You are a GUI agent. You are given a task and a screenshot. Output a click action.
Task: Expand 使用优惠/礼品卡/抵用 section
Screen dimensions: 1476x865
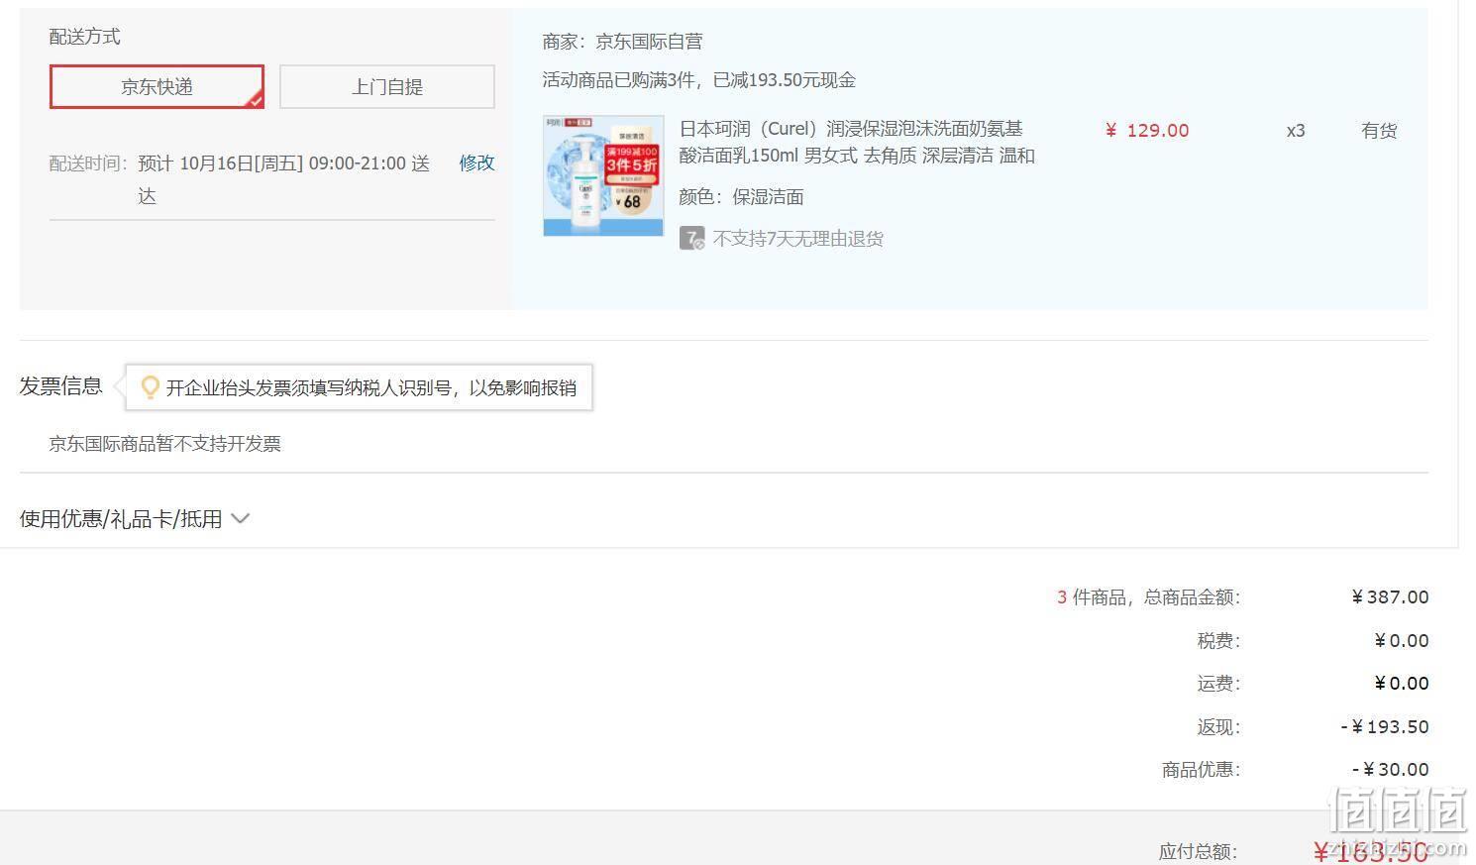[135, 518]
